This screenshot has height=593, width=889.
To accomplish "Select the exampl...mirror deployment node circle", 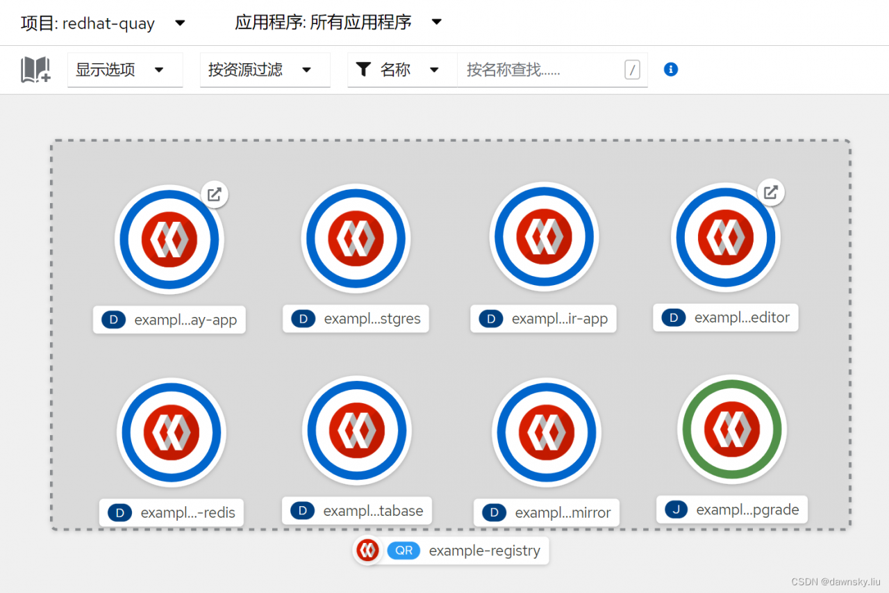I will (x=546, y=432).
